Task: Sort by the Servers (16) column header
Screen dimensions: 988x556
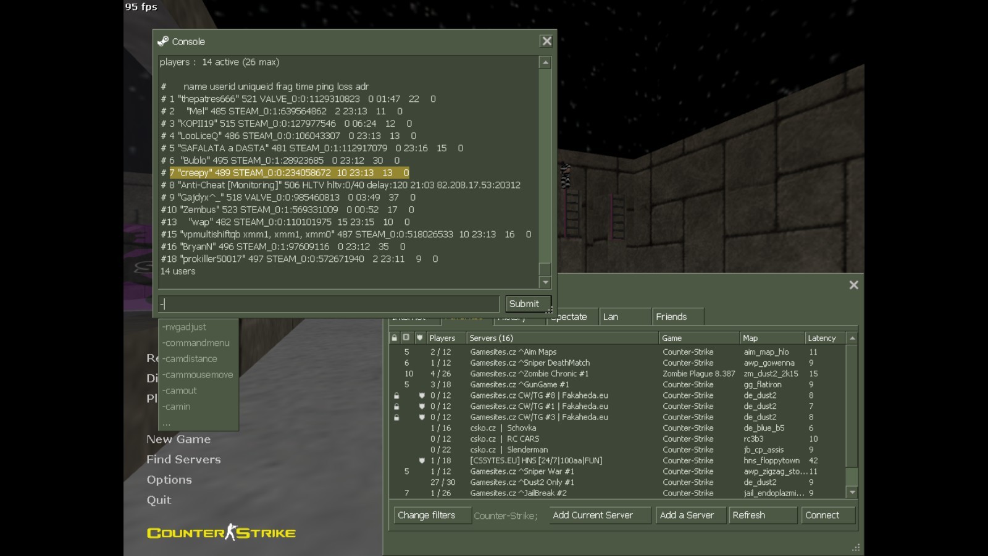Action: pos(563,338)
